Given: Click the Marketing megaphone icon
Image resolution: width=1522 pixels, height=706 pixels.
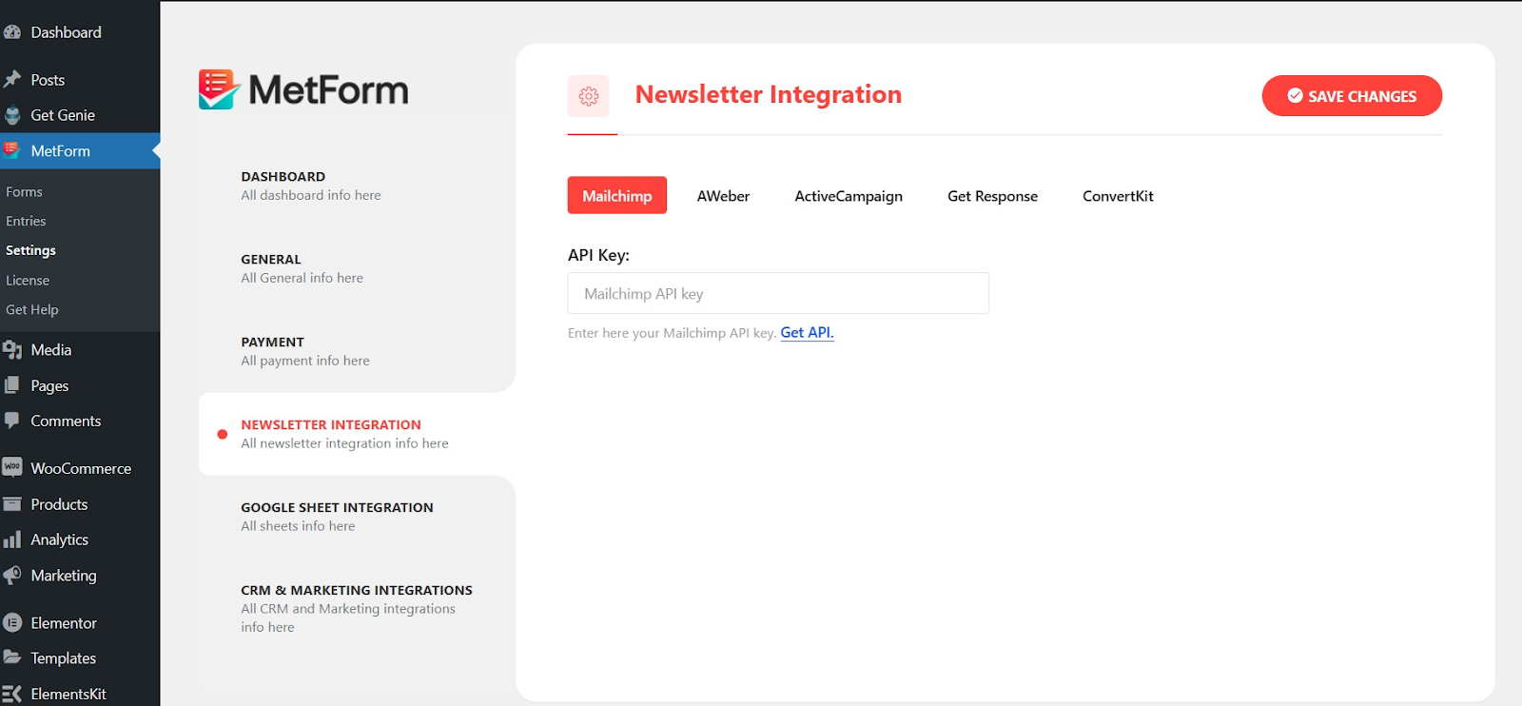Looking at the screenshot, I should 11,575.
